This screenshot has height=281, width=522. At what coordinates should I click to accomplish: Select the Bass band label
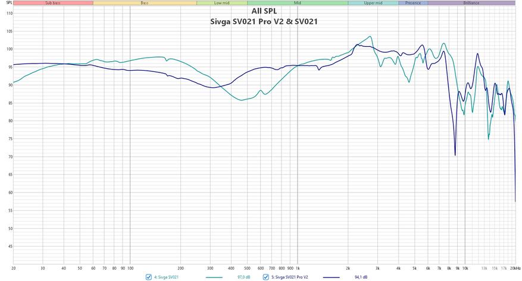click(x=145, y=3)
